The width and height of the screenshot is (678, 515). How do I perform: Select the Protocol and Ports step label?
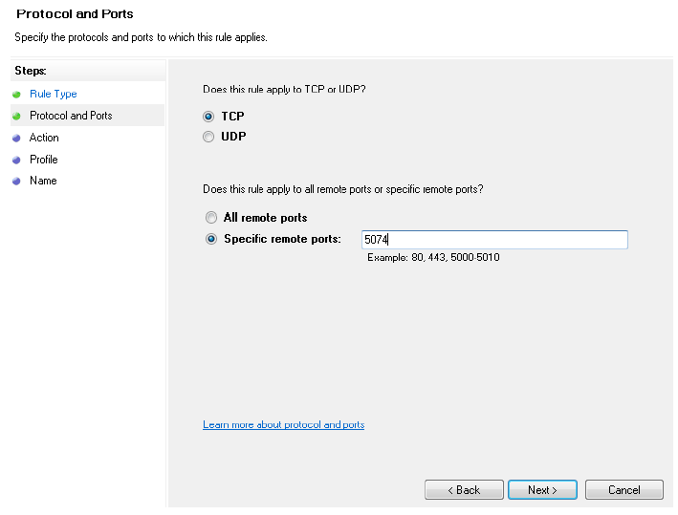(71, 116)
